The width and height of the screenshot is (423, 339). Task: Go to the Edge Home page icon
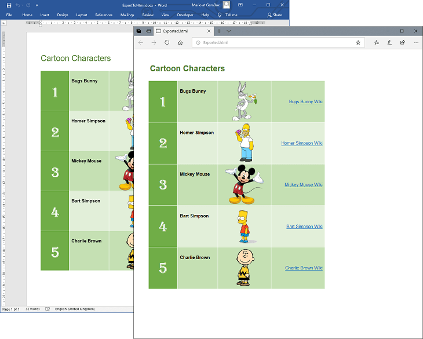pyautogui.click(x=180, y=42)
